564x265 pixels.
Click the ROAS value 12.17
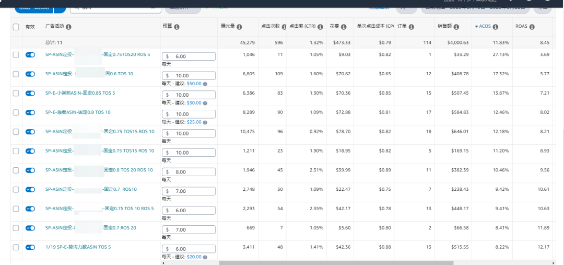(x=544, y=247)
